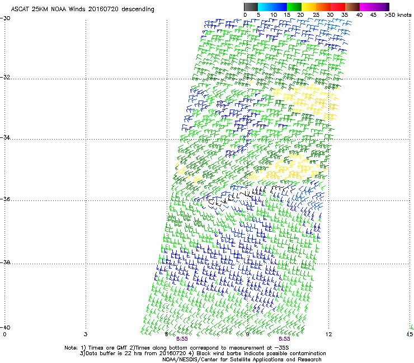Click the purple 8:55 time label near longitude 6

pyautogui.click(x=182, y=339)
